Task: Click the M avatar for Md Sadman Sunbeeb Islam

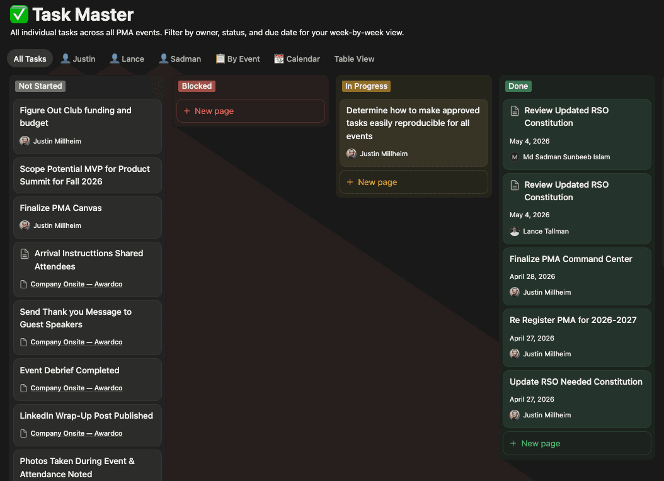Action: [515, 157]
